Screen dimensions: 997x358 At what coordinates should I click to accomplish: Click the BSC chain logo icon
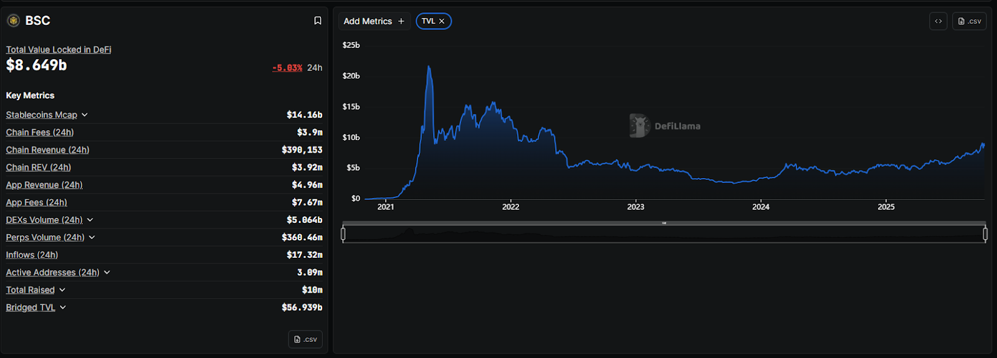14,21
